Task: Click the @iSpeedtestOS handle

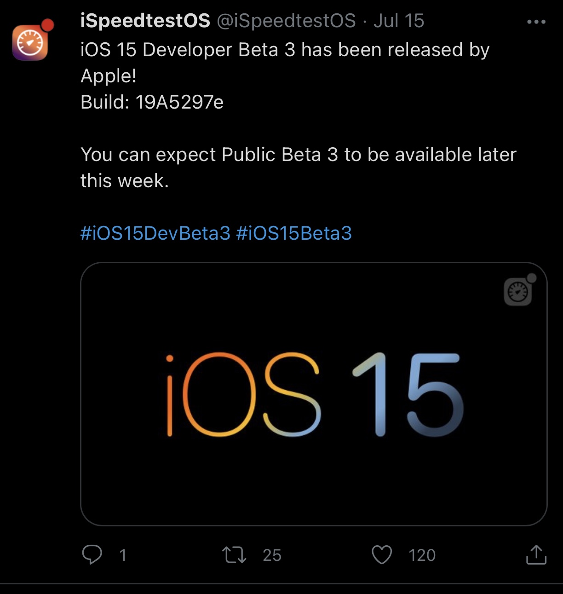Action: tap(286, 21)
